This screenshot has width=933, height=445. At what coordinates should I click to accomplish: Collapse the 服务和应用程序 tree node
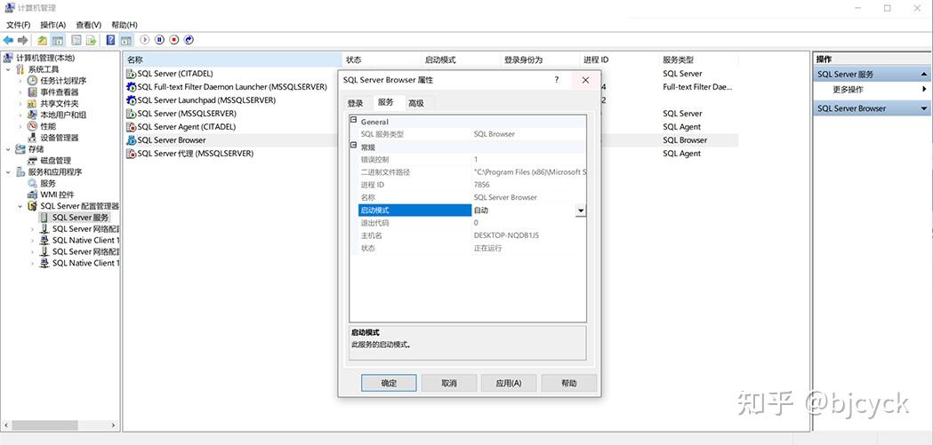coord(8,171)
